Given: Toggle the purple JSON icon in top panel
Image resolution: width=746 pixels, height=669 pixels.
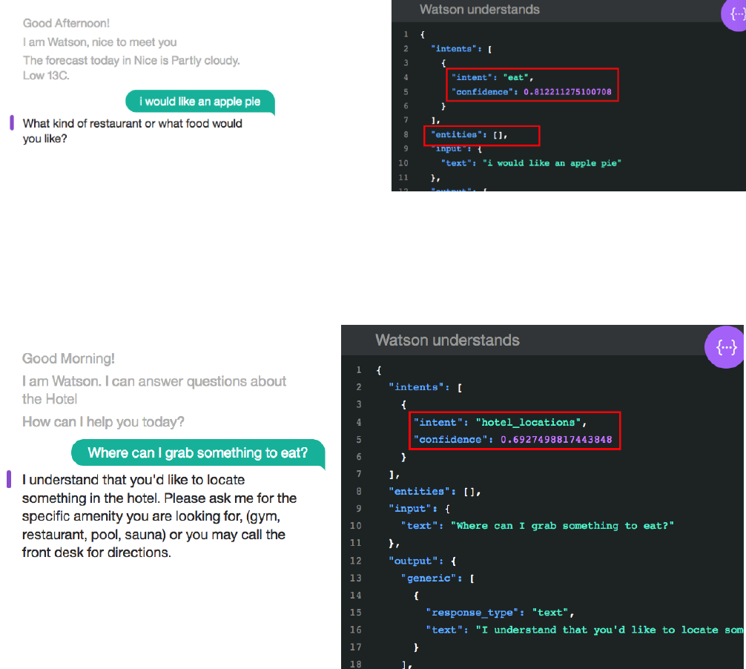Looking at the screenshot, I should tap(735, 15).
